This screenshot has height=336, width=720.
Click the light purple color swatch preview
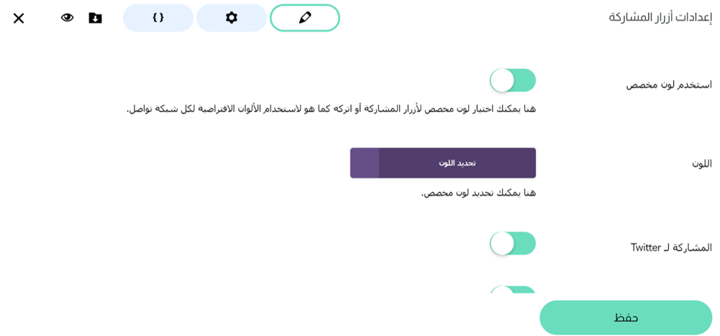[365, 163]
